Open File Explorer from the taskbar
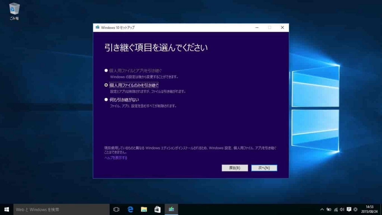 pyautogui.click(x=144, y=209)
